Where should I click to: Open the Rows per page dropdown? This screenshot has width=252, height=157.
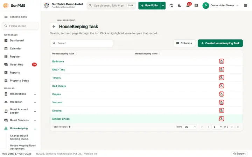click(190, 127)
